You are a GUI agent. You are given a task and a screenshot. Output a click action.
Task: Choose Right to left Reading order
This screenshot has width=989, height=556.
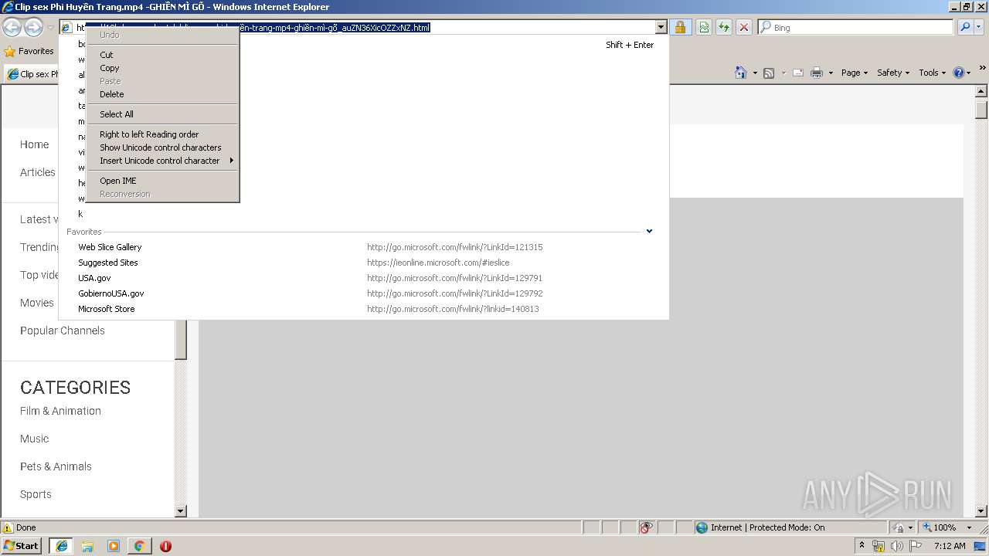(162, 134)
